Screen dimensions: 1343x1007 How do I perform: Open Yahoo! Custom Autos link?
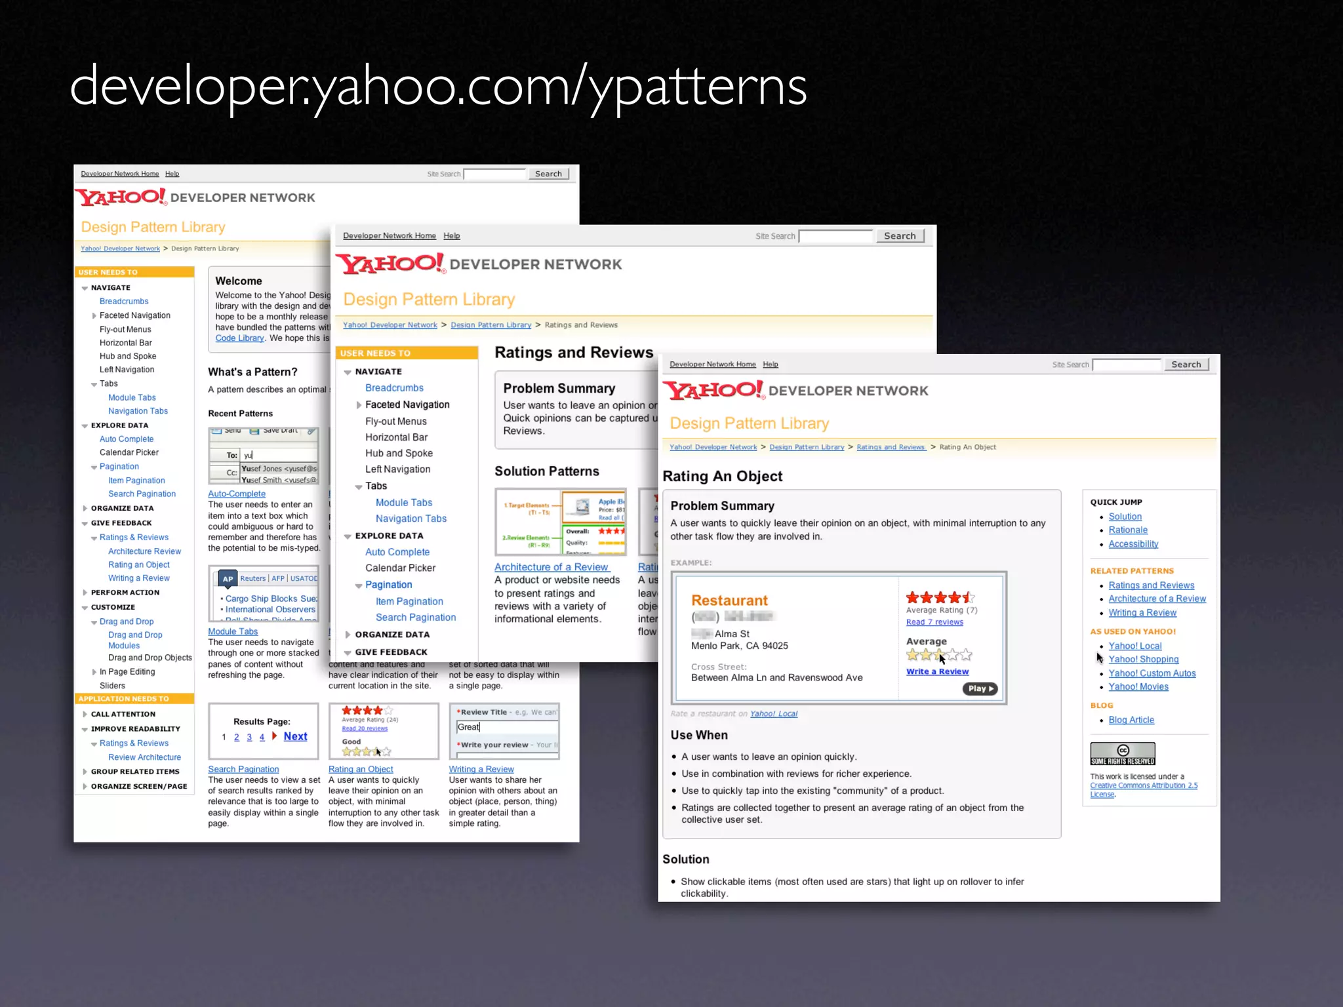(x=1152, y=673)
